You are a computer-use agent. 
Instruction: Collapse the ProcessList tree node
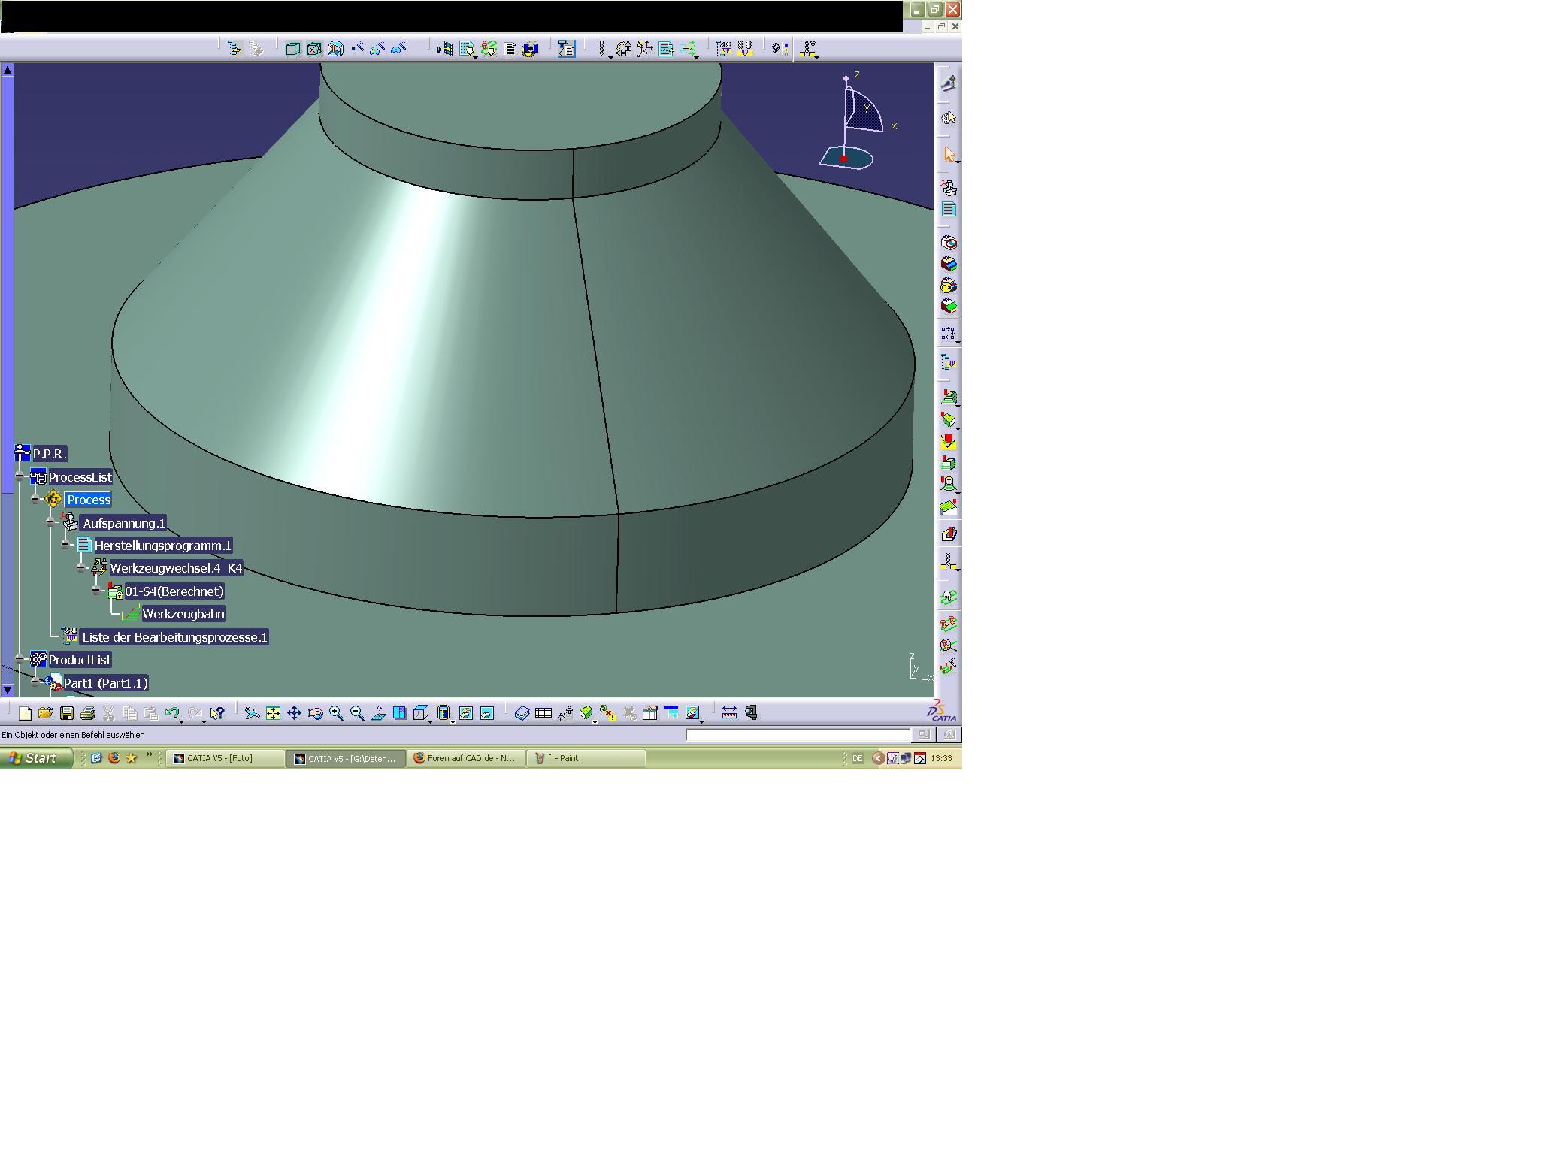point(20,476)
